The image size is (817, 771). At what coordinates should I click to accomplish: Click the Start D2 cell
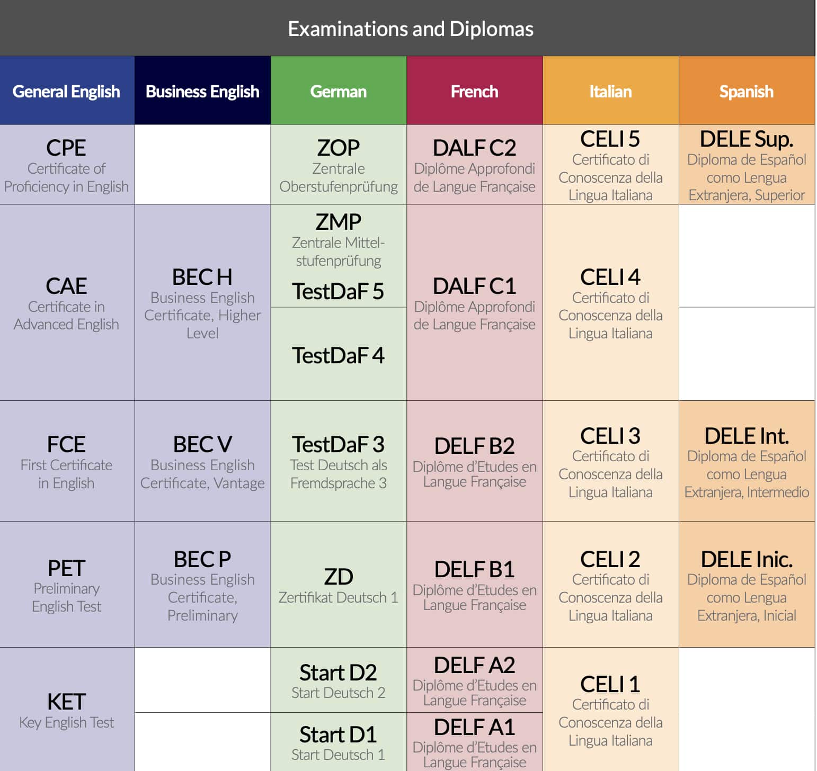[x=338, y=680]
